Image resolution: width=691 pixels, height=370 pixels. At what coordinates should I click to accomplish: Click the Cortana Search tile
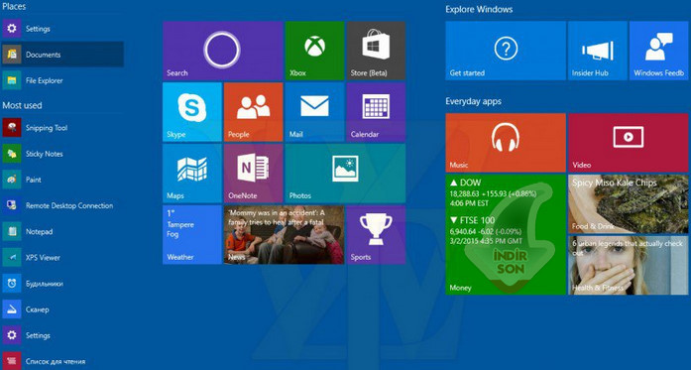tap(222, 51)
